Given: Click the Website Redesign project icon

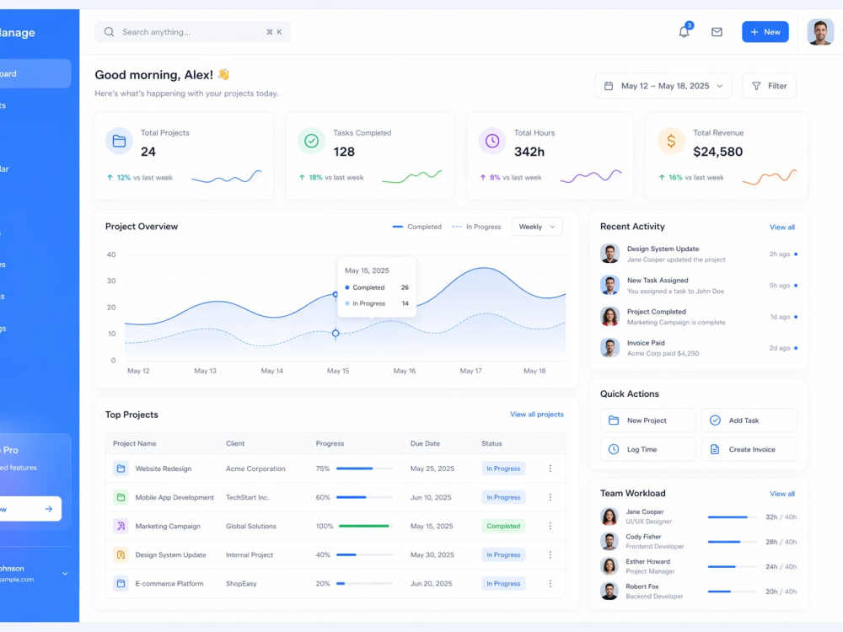Looking at the screenshot, I should pos(121,469).
